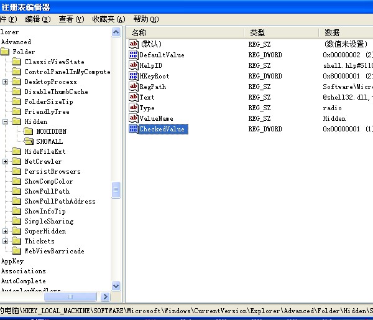Click the tree vertical scrollbar thumb
This screenshot has height=320, width=373.
[x=116, y=190]
